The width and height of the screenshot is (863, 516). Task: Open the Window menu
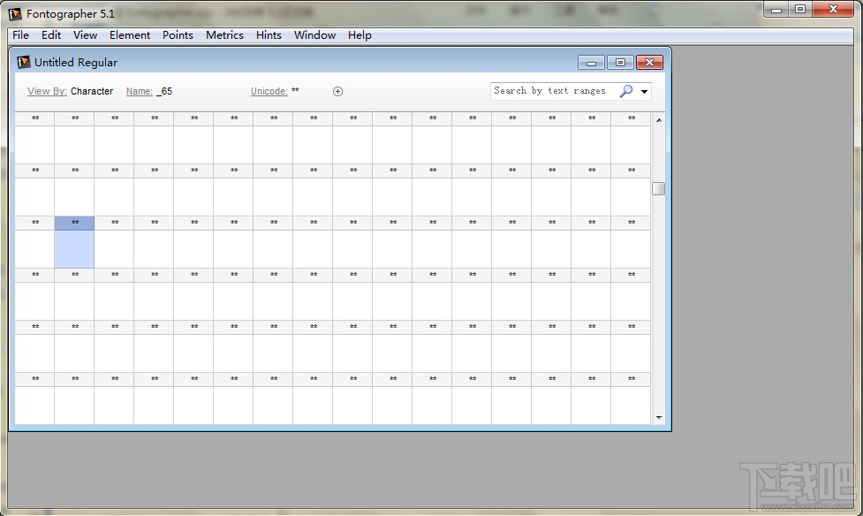click(314, 35)
